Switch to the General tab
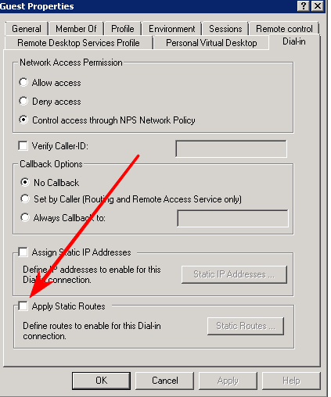Image resolution: width=331 pixels, height=397 pixels. click(27, 29)
